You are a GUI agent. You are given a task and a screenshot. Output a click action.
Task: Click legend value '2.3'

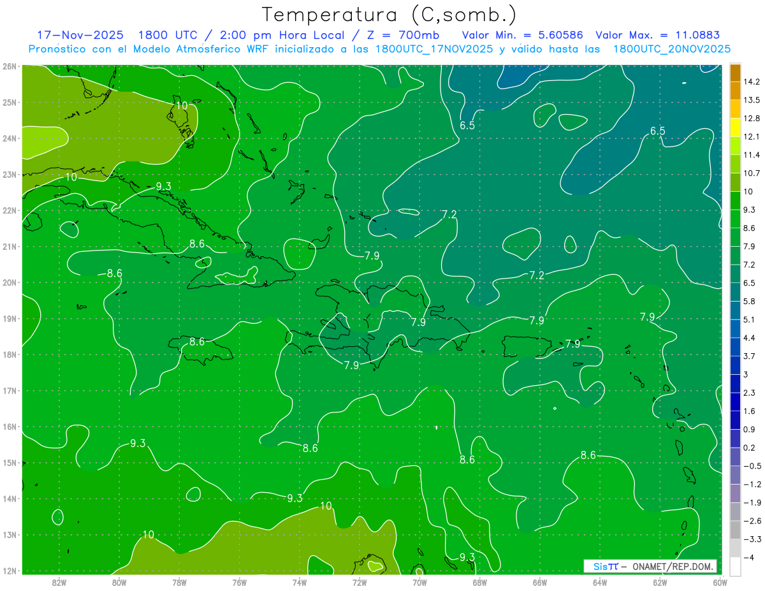click(x=749, y=393)
